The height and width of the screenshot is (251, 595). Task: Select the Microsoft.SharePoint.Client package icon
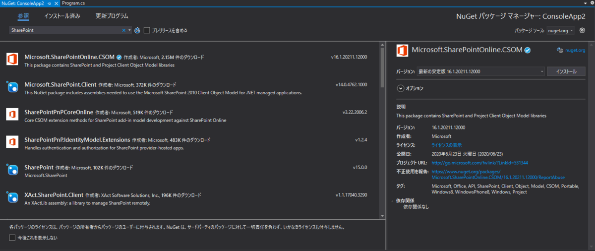pos(12,87)
